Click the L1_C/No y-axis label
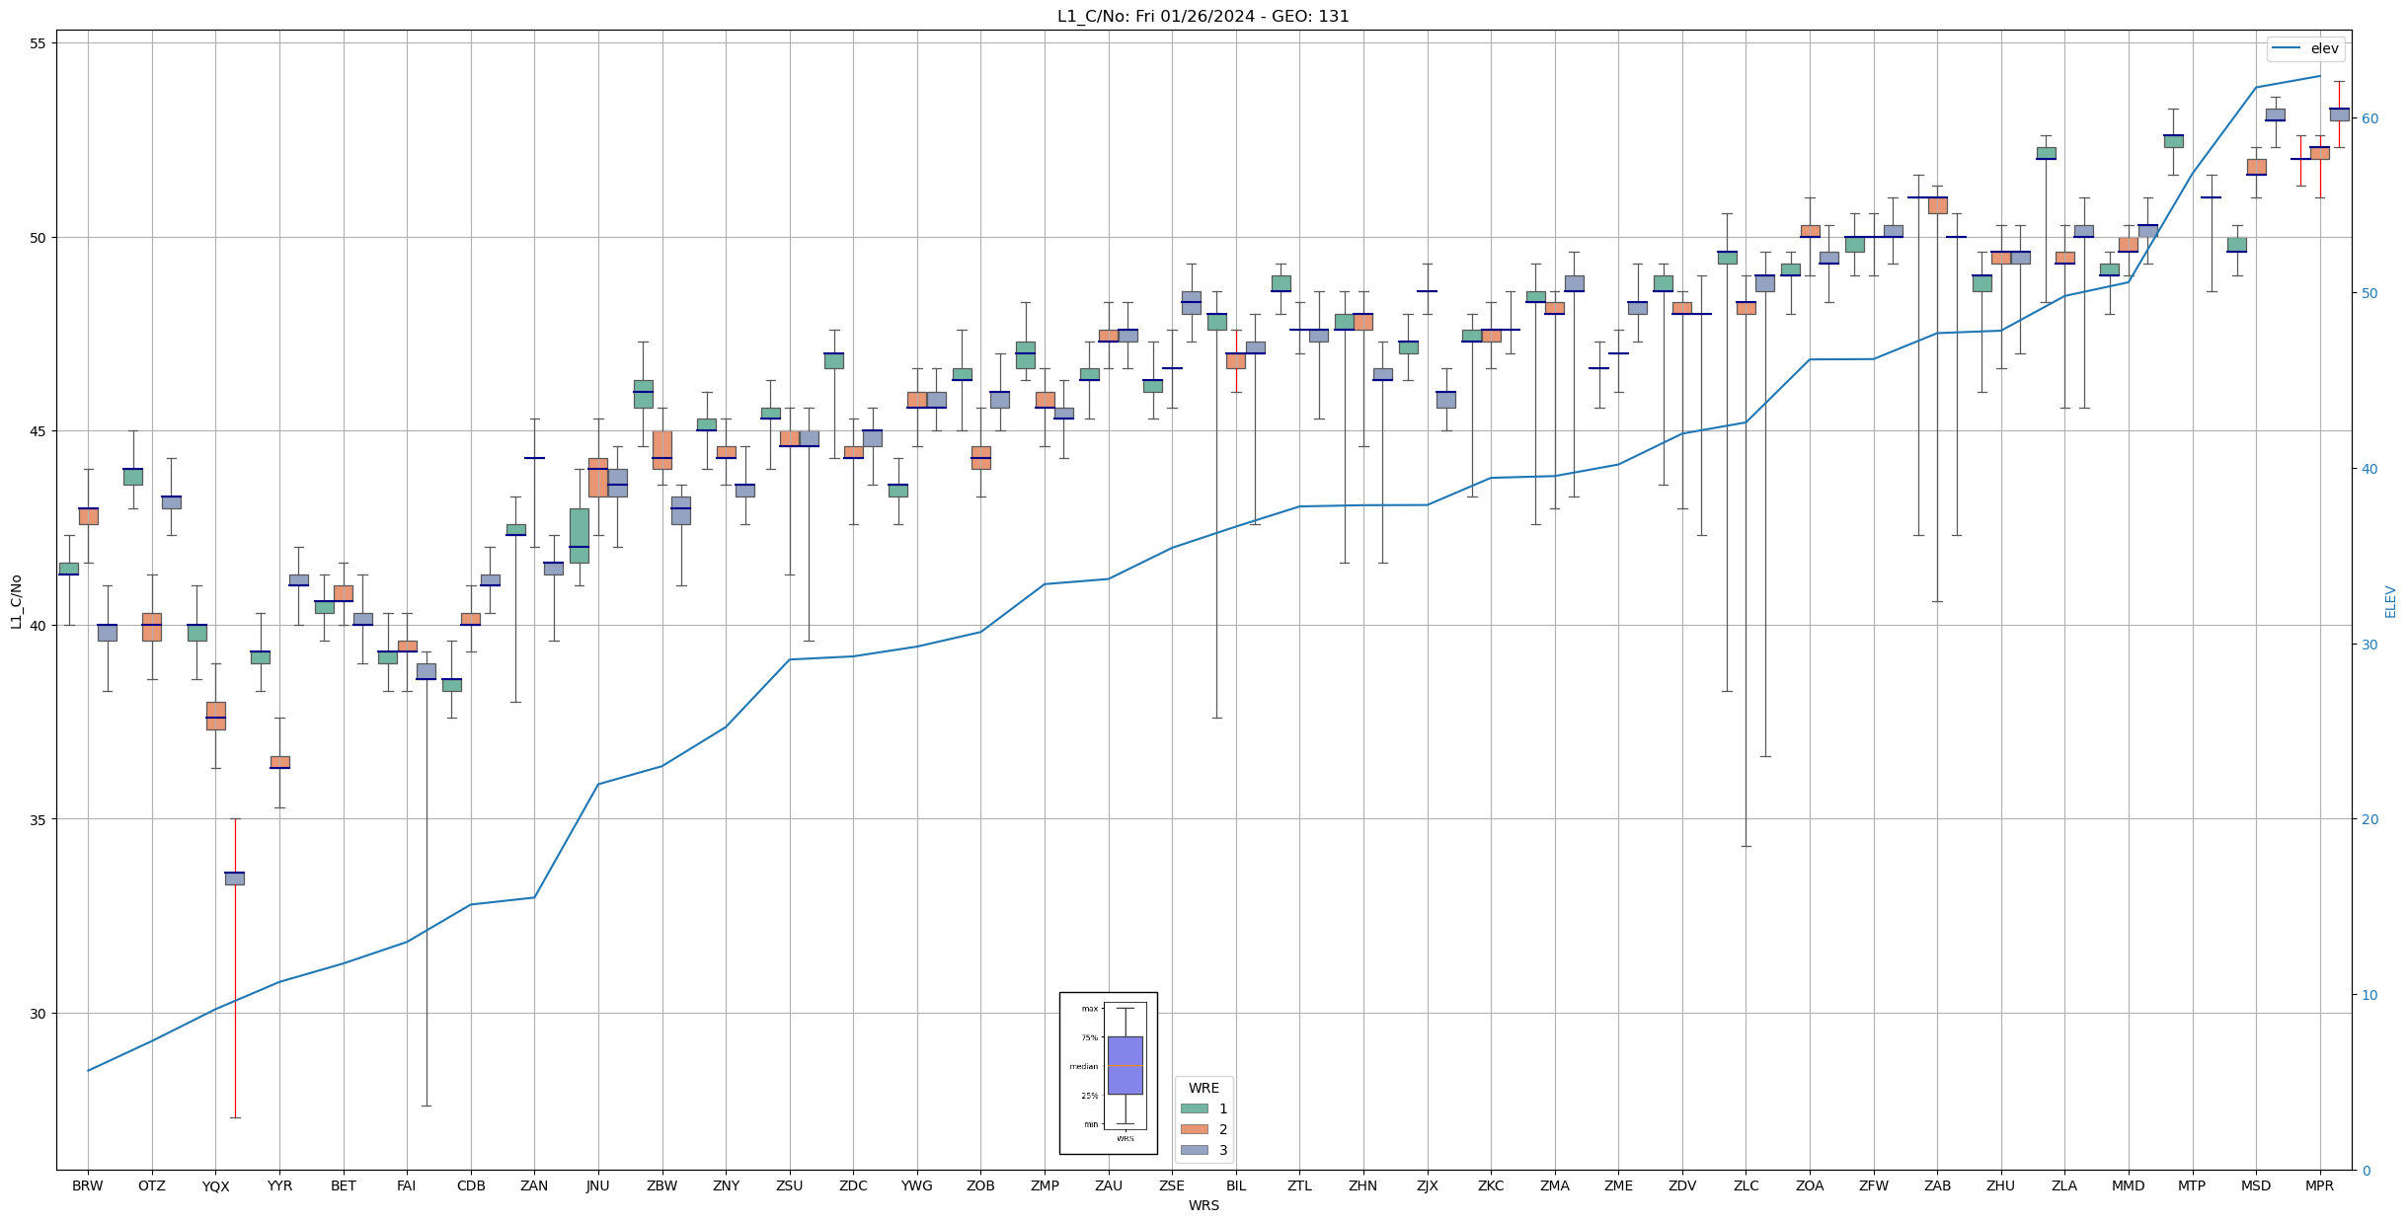 coord(16,601)
